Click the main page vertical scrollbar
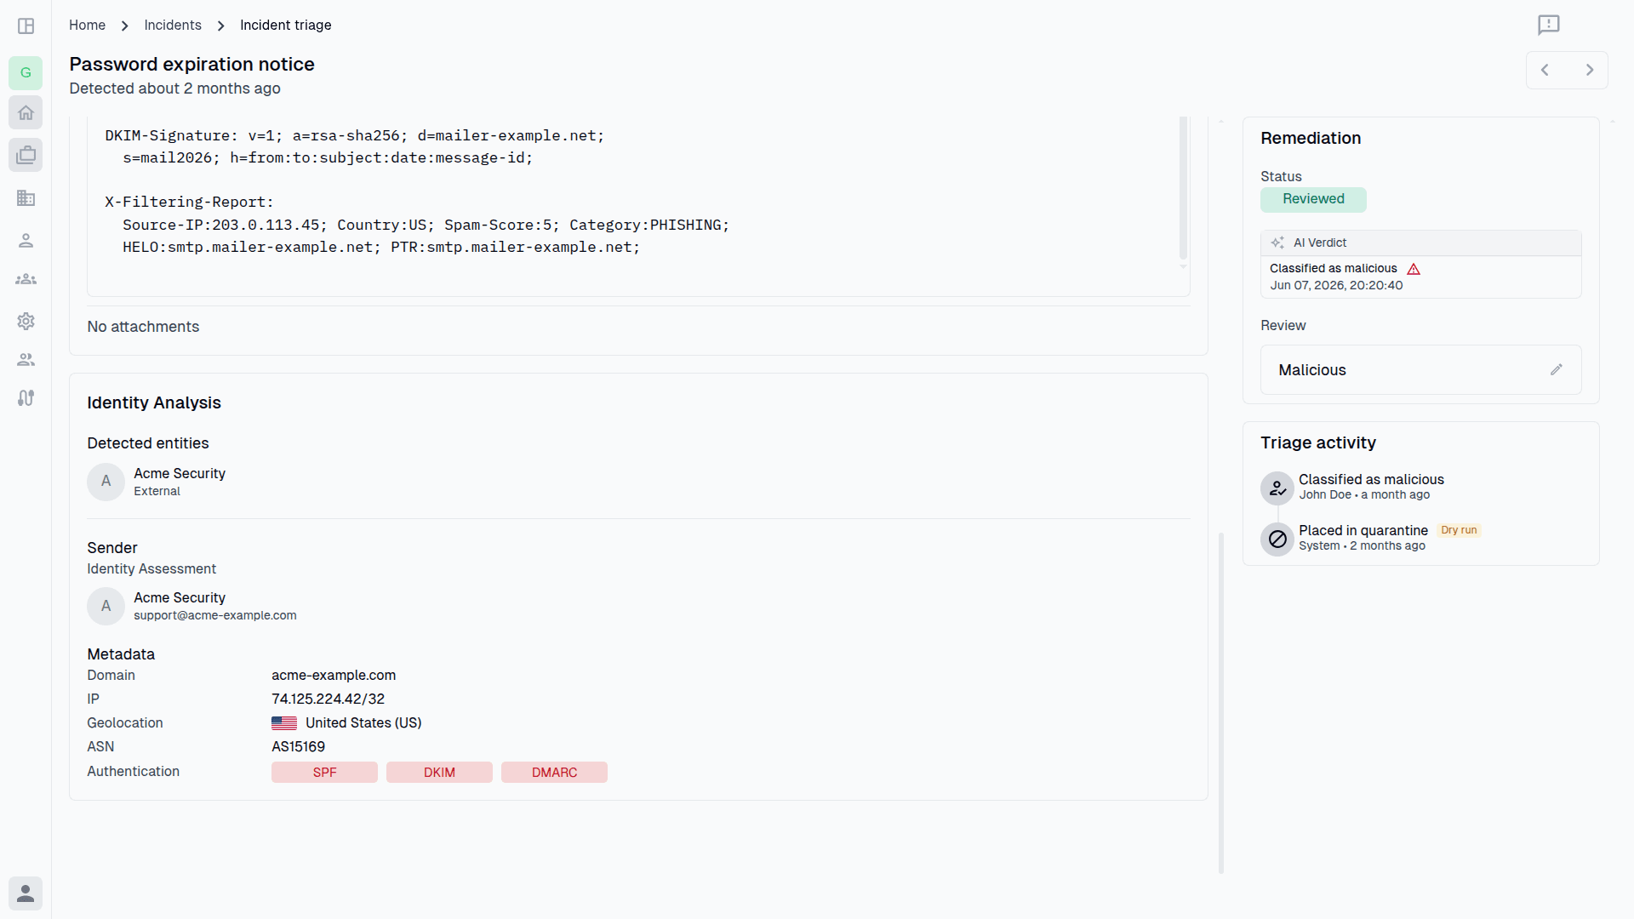This screenshot has width=1634, height=919. pyautogui.click(x=1221, y=703)
